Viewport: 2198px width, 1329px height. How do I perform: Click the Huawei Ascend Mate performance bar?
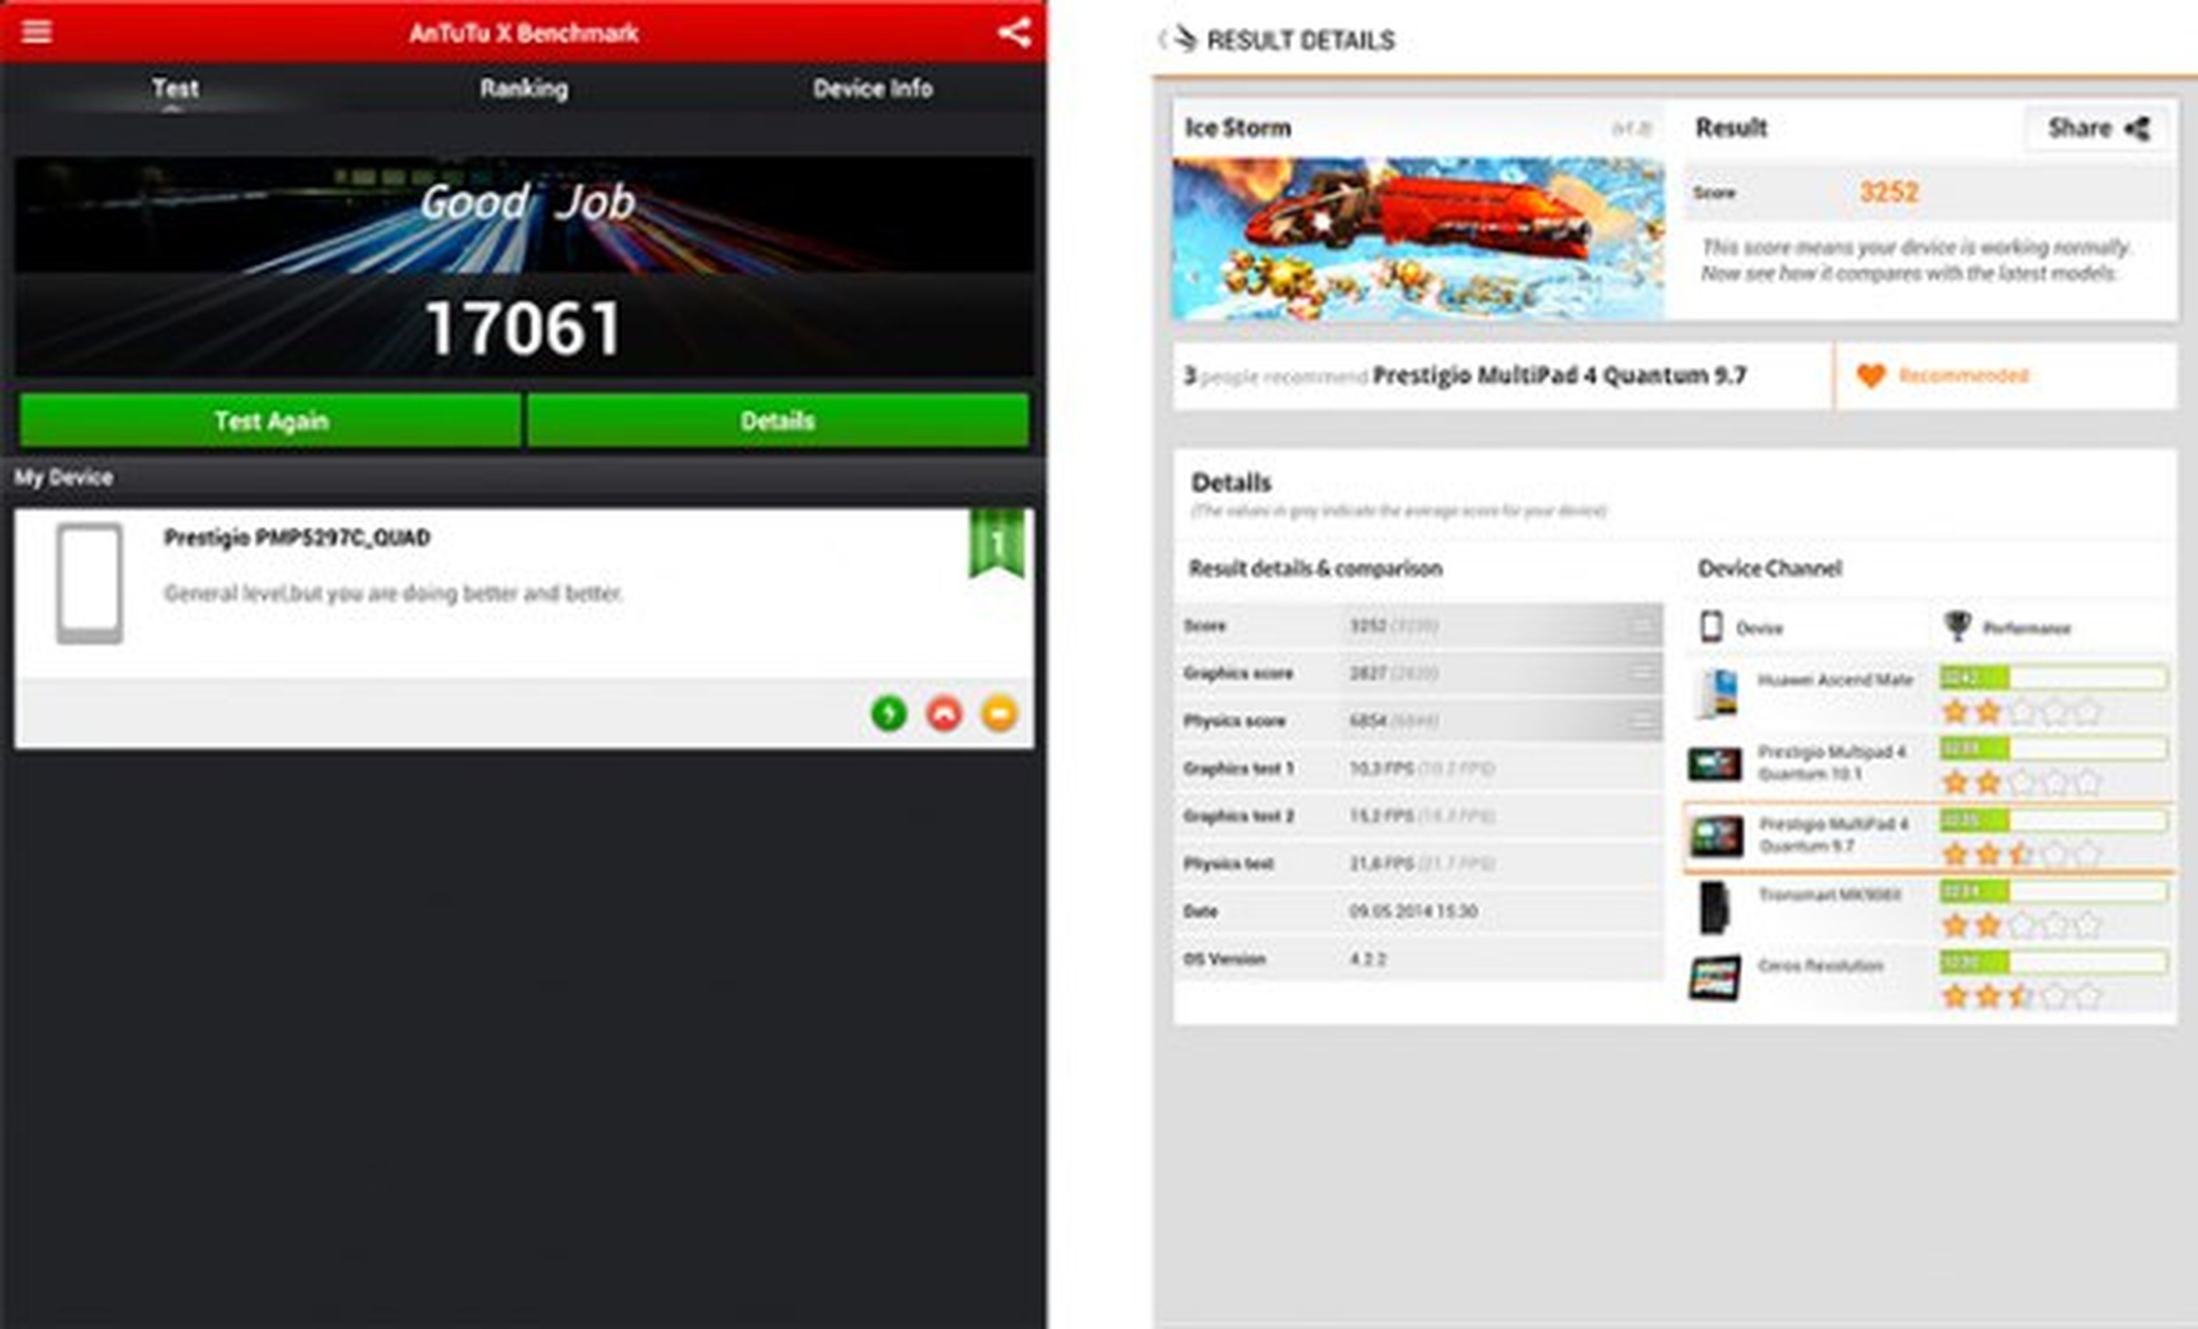coord(2054,679)
